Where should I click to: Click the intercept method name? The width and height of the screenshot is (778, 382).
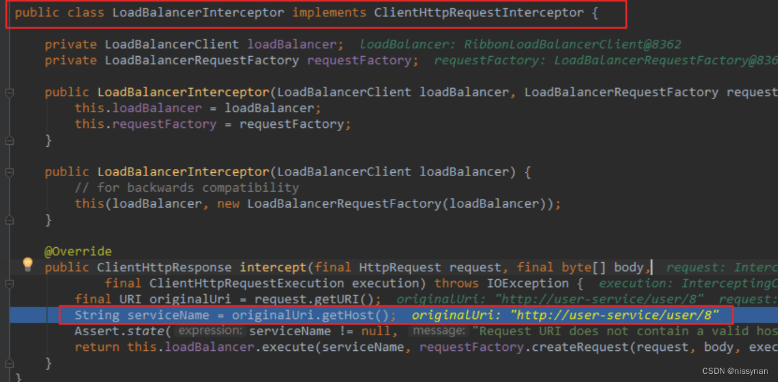(273, 267)
